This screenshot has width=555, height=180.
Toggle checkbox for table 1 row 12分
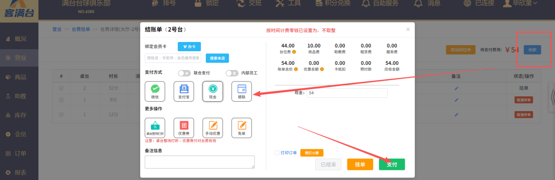coord(61,115)
